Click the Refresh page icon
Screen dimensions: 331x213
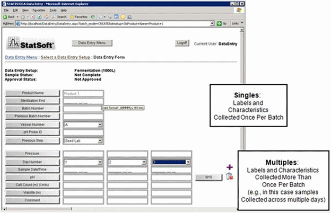[39, 17]
